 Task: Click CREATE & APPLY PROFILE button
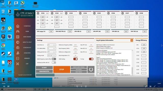[79, 67]
